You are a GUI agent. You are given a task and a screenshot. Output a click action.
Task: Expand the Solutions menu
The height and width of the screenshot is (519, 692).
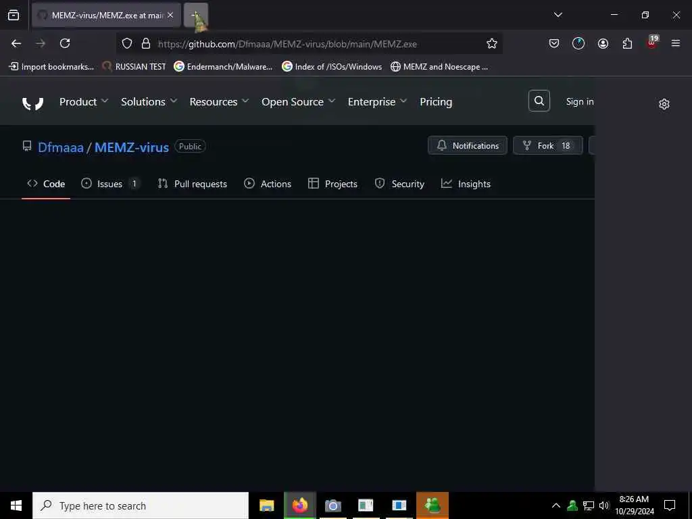click(149, 102)
